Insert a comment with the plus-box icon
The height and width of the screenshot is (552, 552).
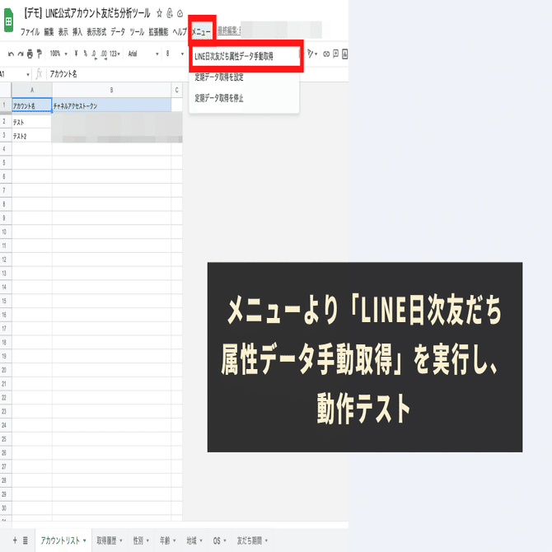click(336, 54)
